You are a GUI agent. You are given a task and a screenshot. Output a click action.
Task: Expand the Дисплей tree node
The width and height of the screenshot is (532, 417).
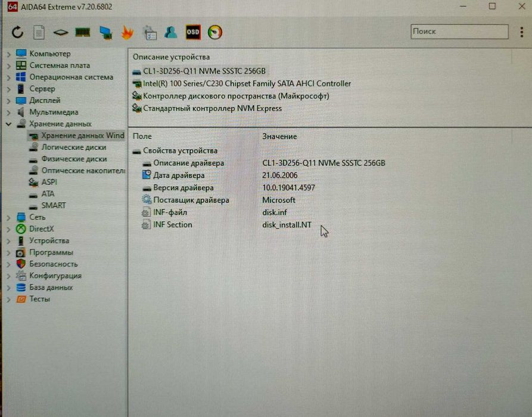[x=9, y=101]
